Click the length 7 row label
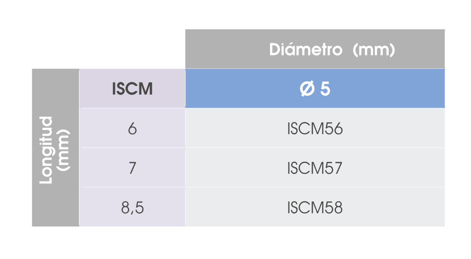 pos(132,168)
